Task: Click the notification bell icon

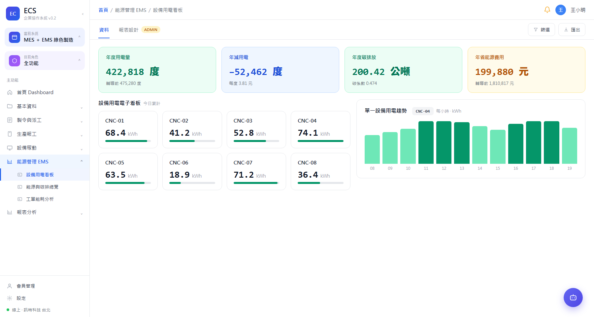Action: pyautogui.click(x=547, y=10)
